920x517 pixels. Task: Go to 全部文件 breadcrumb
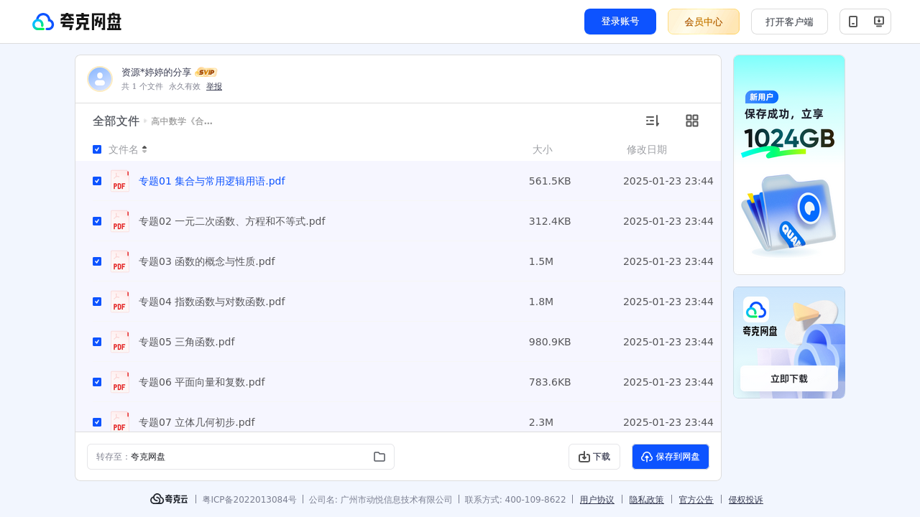click(116, 121)
